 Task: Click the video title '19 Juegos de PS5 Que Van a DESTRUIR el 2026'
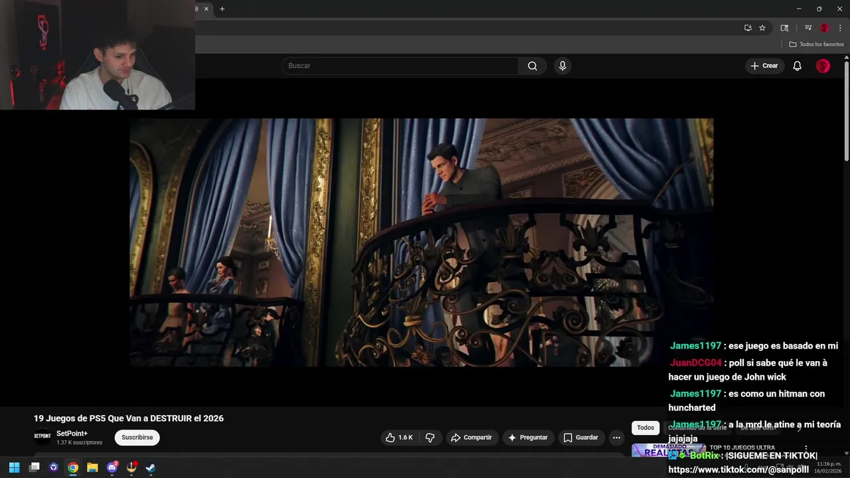click(x=129, y=418)
